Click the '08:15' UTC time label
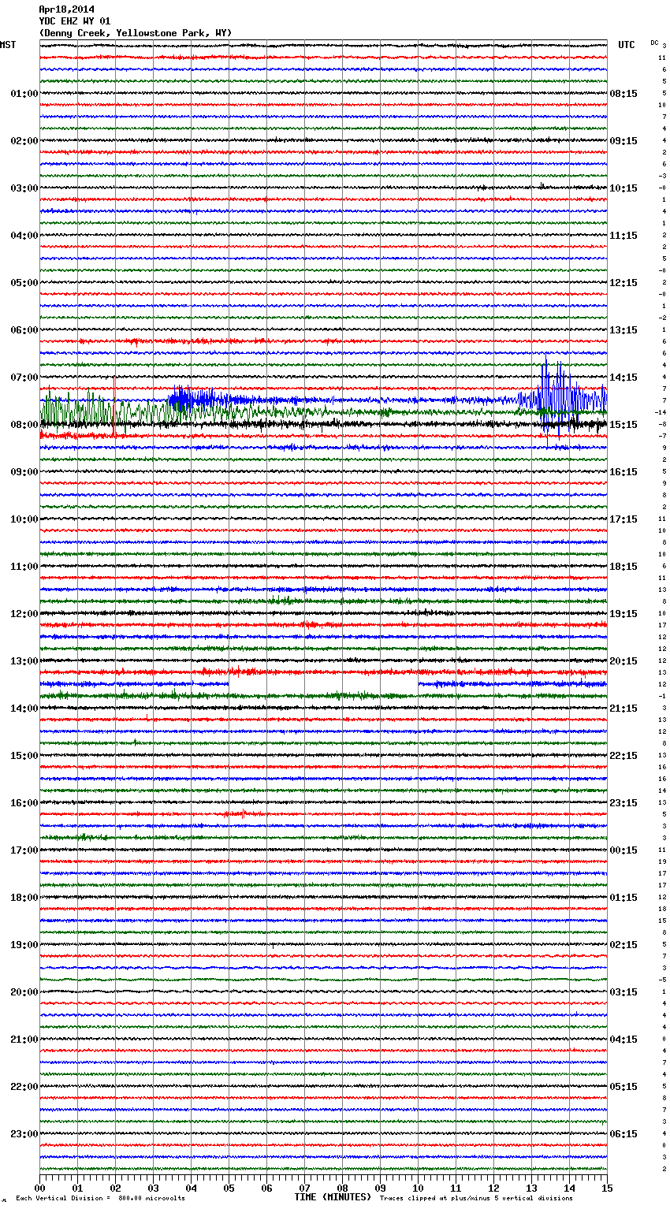Viewport: 670px width, 1209px height. pos(623,94)
